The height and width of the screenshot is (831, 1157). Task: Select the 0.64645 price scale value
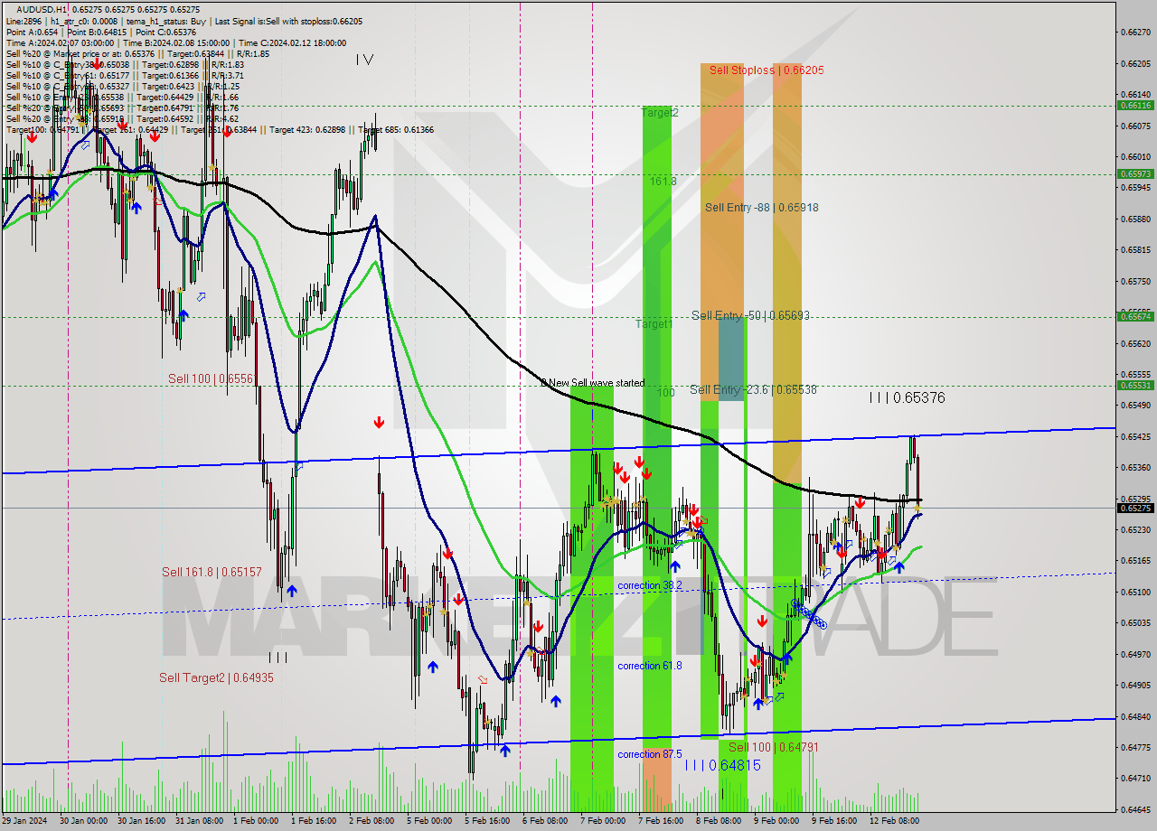(x=1135, y=809)
